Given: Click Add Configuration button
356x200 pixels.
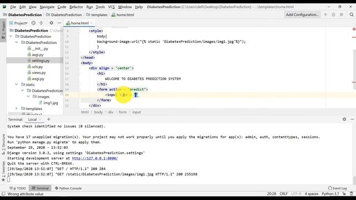Looking at the screenshot, I should point(302,14).
